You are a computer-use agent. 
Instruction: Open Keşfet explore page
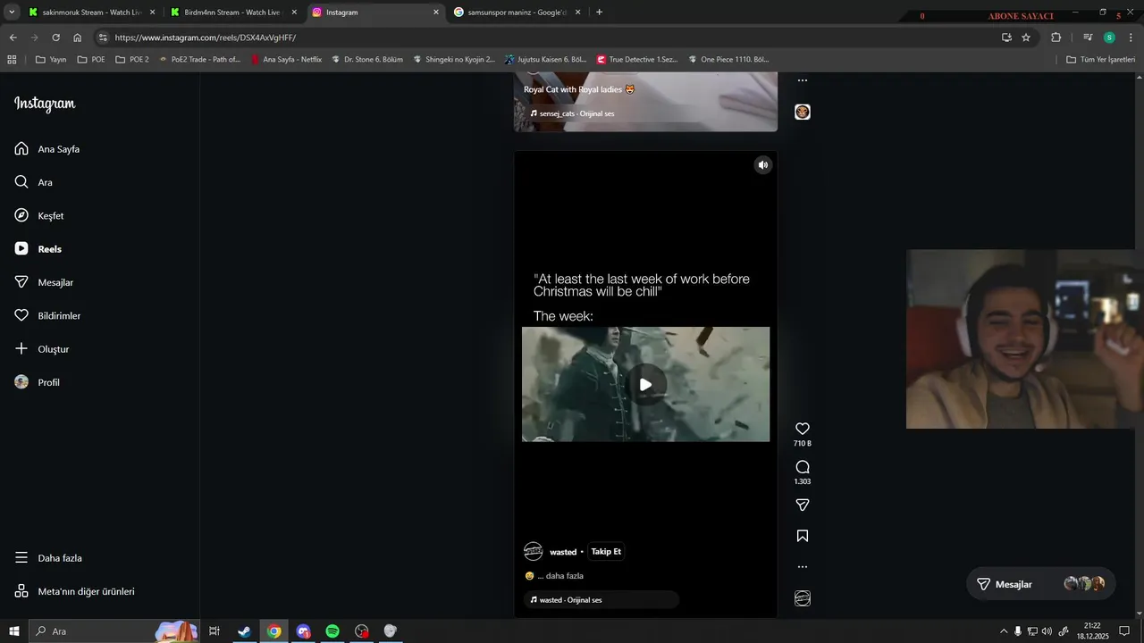(39, 216)
